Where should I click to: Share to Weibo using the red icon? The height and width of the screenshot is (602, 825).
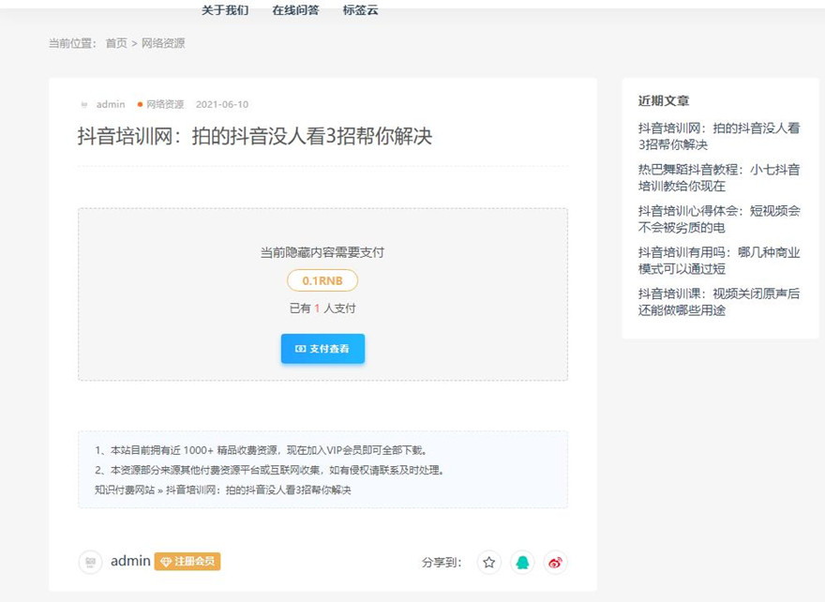click(x=555, y=563)
